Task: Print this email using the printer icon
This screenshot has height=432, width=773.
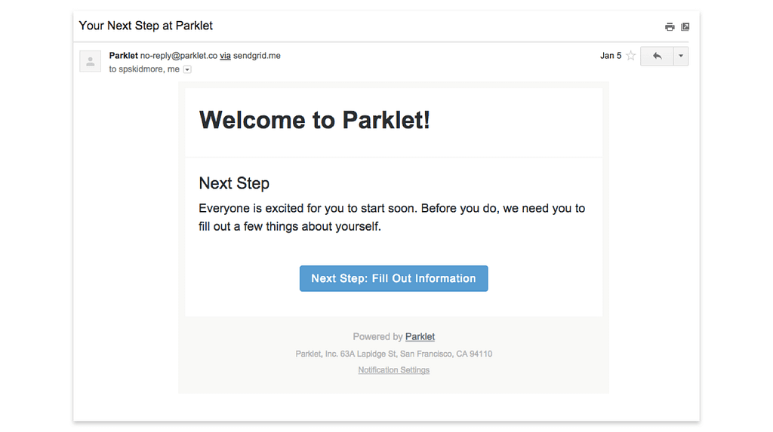Action: click(x=670, y=27)
